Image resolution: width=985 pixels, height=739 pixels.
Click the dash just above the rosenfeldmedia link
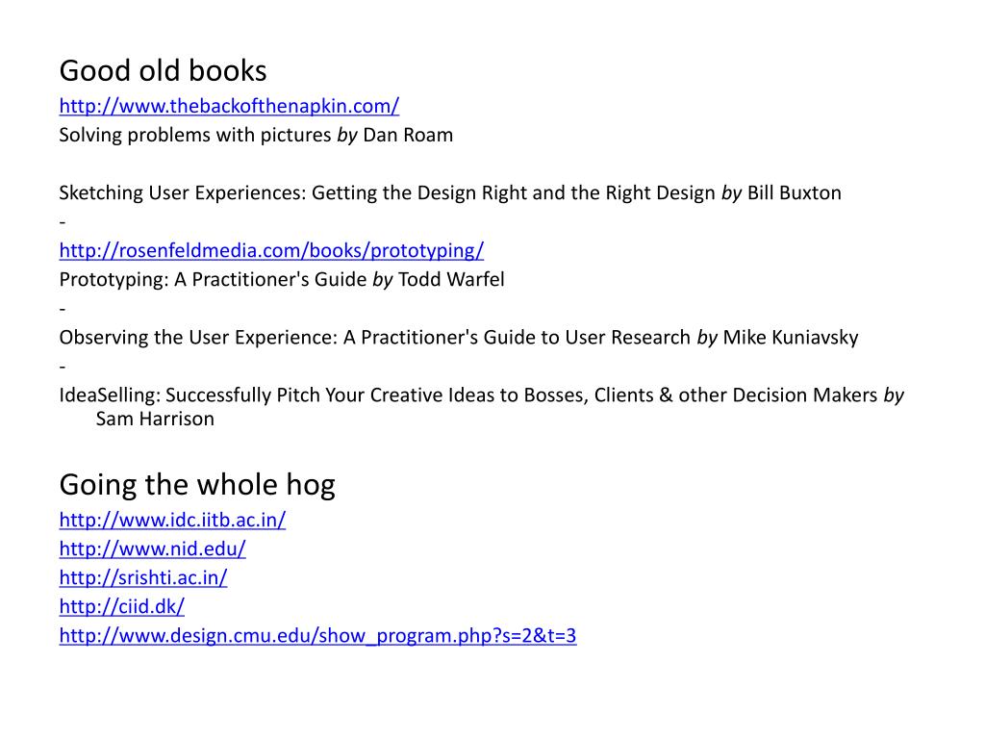pyautogui.click(x=63, y=222)
